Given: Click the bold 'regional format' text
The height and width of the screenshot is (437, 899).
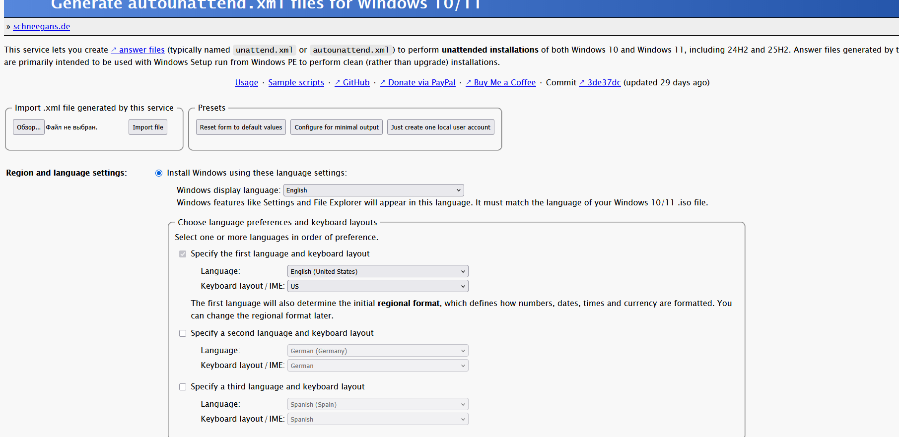Looking at the screenshot, I should click(409, 303).
